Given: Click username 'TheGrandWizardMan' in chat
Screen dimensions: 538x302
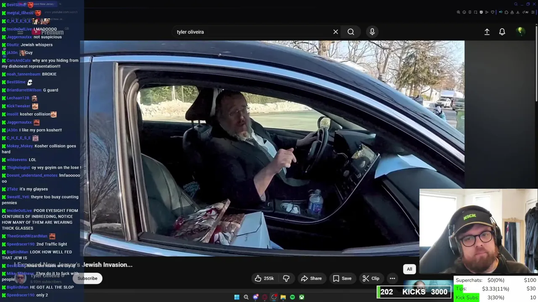Looking at the screenshot, I should tap(27, 236).
